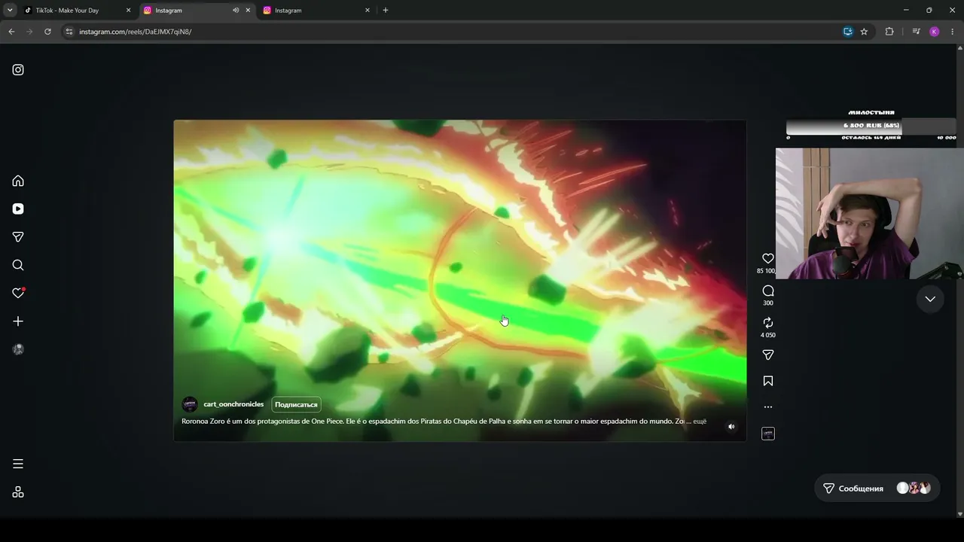964x542 pixels.
Task: Open the Also from Meta apps icon
Action: tap(18, 492)
